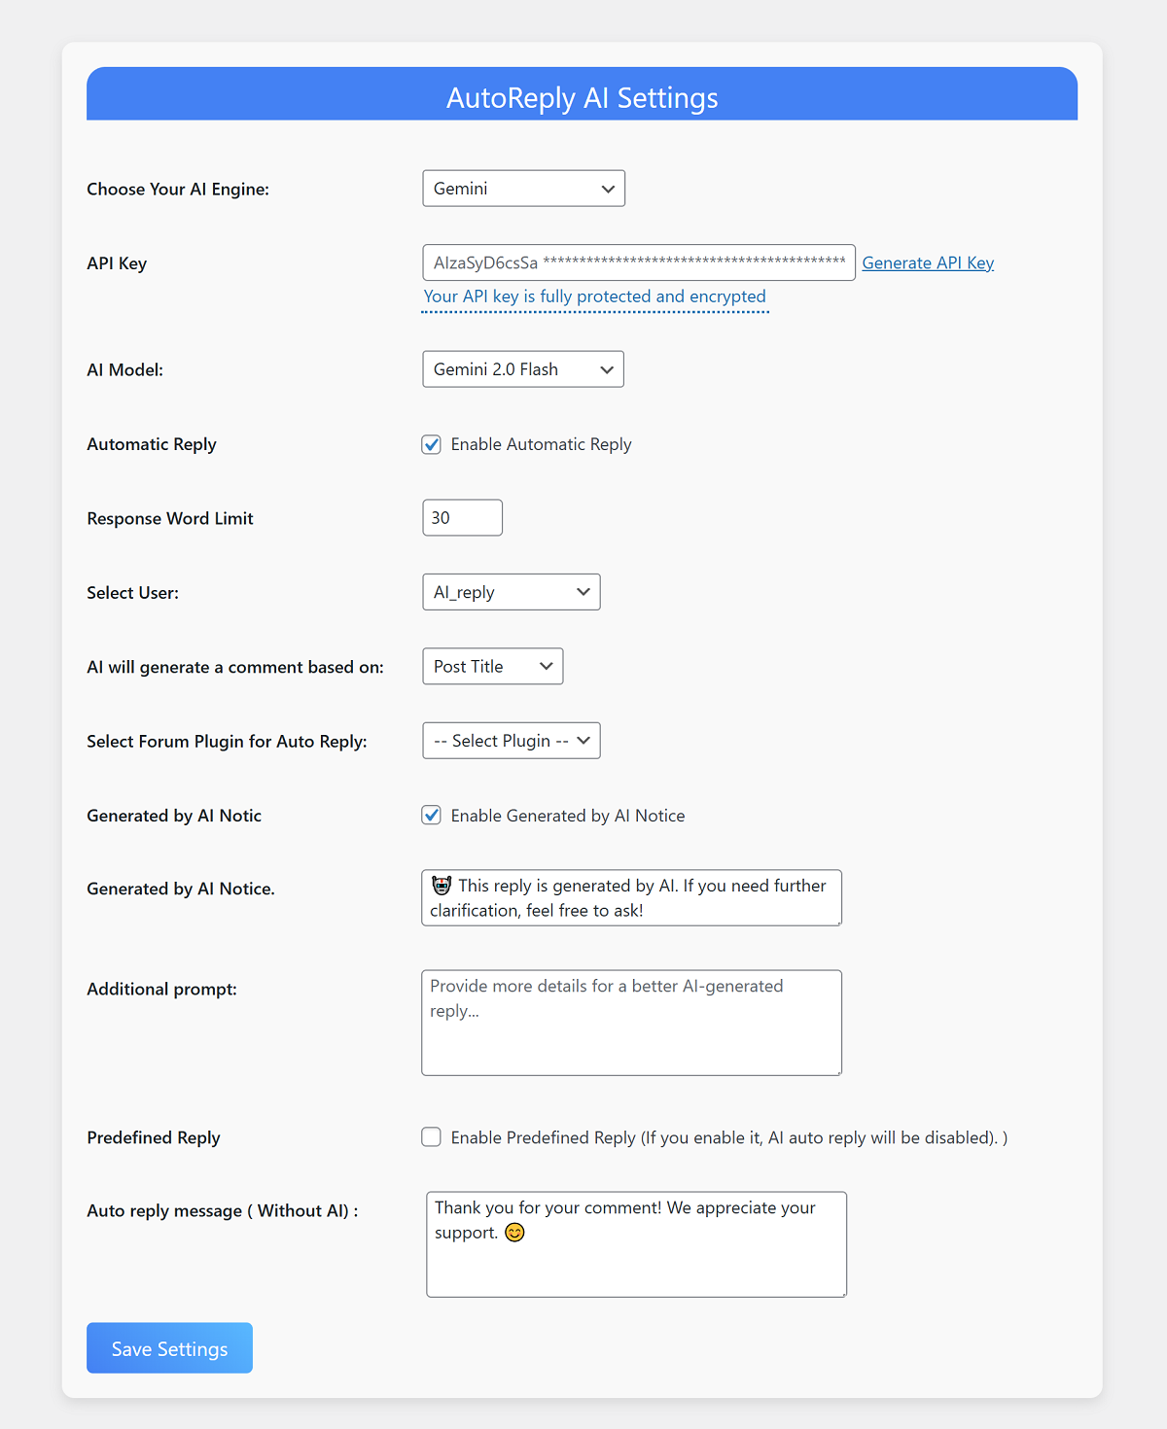Viewport: 1167px width, 1429px height.
Task: Click the API key encrypted notice text
Action: click(594, 296)
